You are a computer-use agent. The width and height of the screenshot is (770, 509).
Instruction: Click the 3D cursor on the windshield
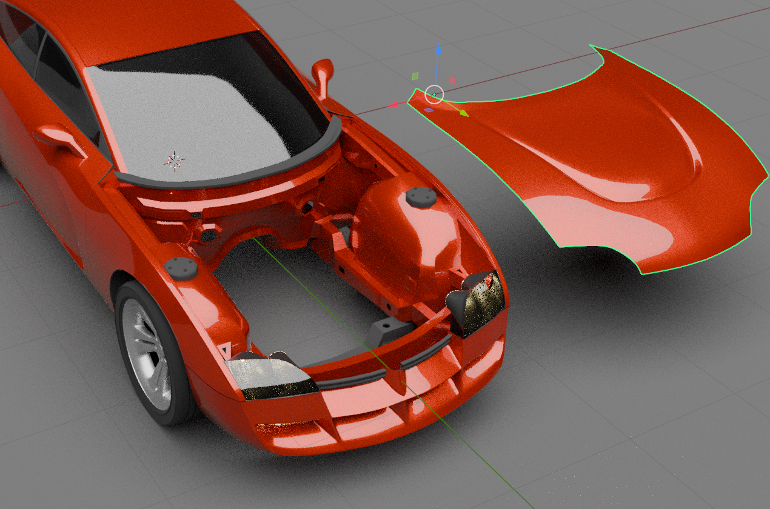click(175, 161)
